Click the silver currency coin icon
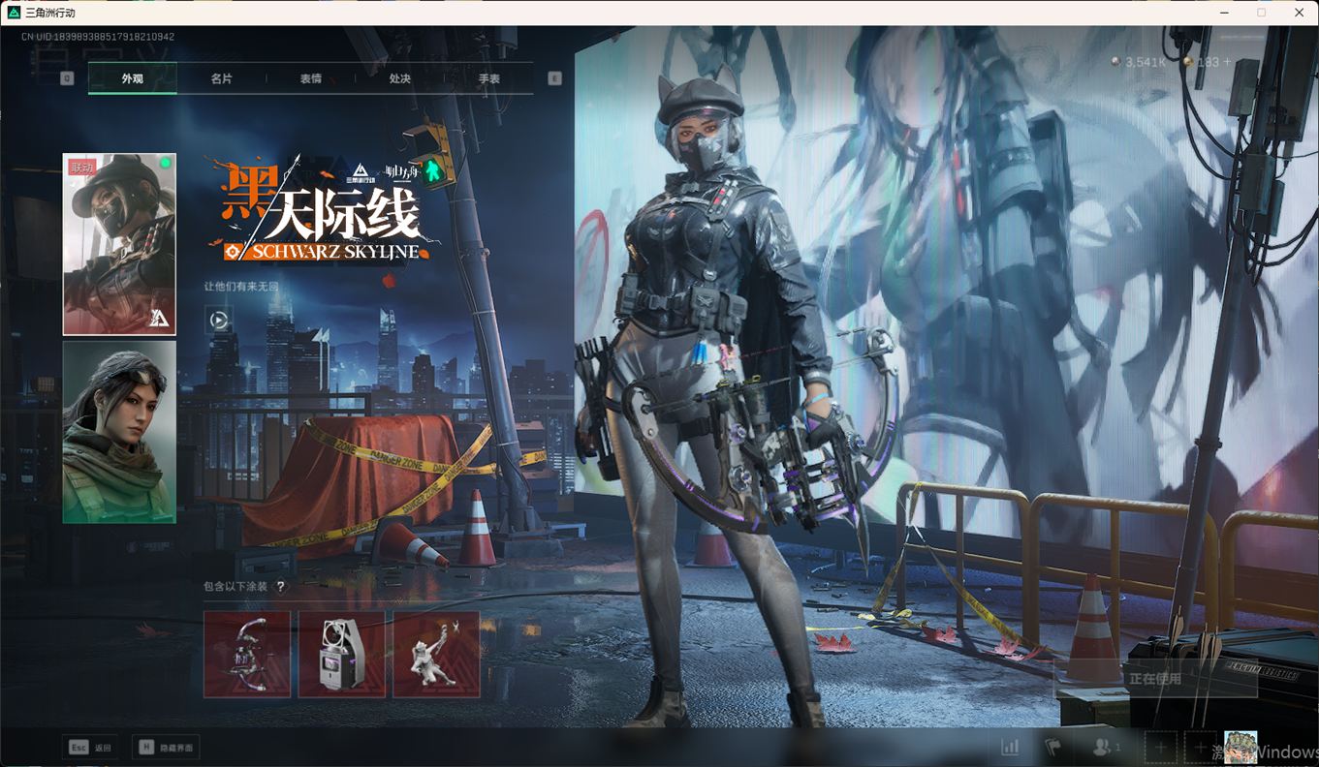1319x767 pixels. [1116, 62]
